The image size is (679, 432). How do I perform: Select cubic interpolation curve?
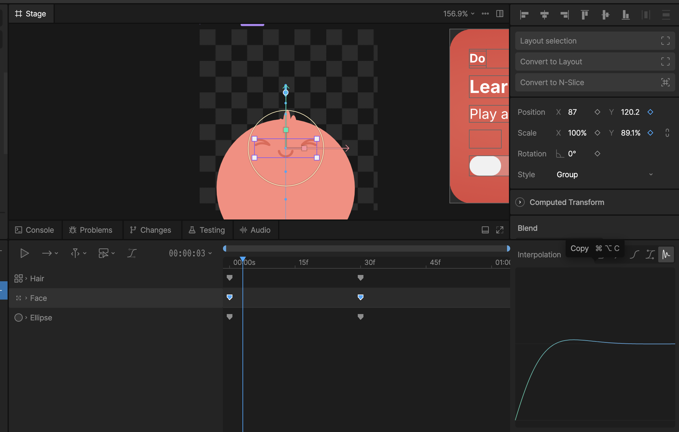(635, 254)
